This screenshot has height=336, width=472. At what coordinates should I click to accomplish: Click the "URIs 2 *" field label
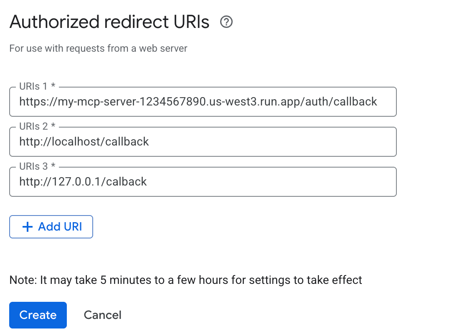coord(37,127)
